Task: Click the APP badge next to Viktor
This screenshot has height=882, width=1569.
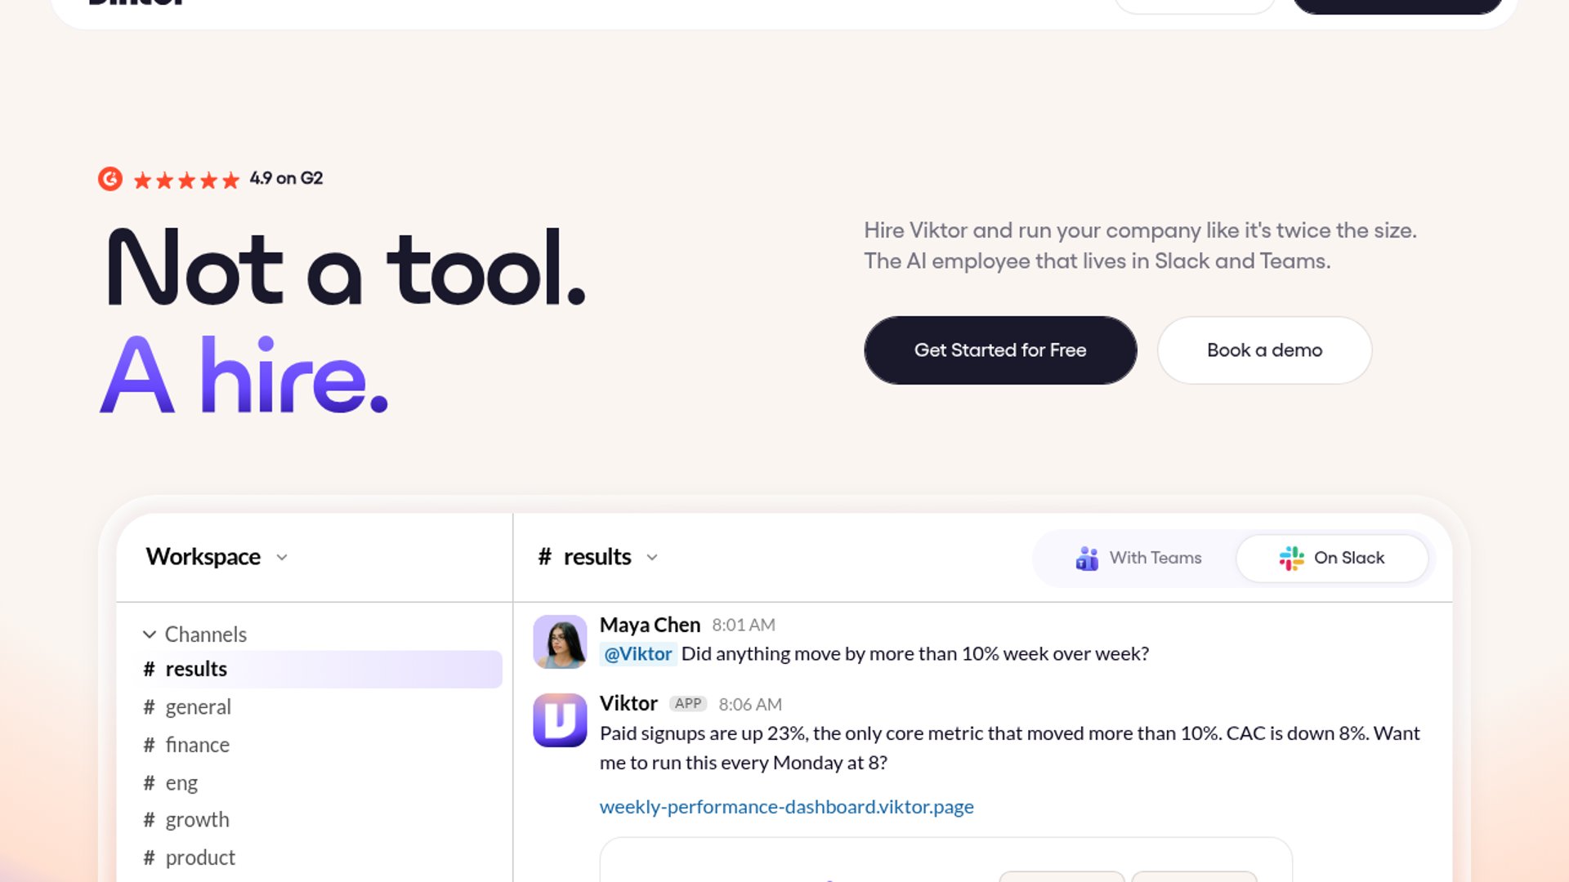Action: (688, 703)
